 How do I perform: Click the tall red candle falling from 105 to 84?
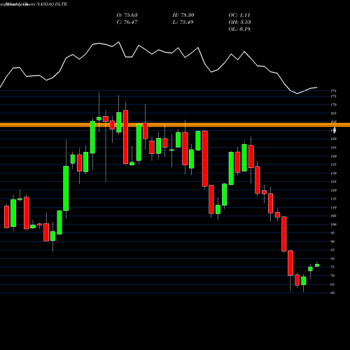pyautogui.click(x=284, y=234)
